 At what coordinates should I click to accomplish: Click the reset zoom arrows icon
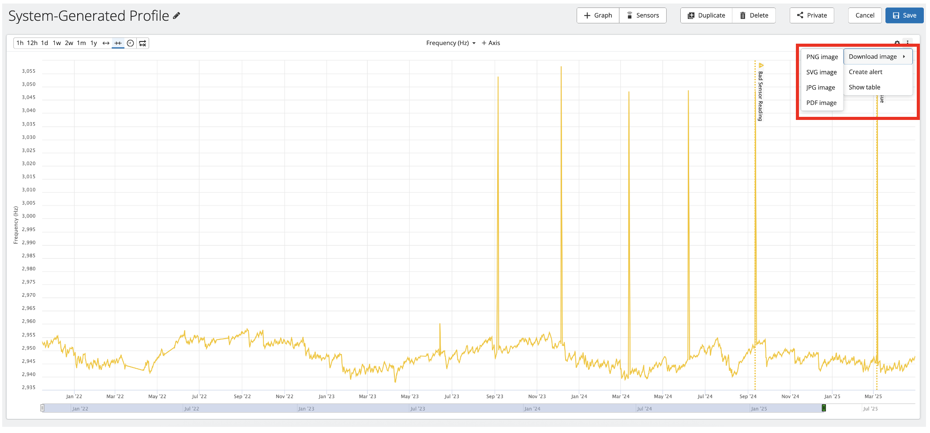[x=142, y=43]
